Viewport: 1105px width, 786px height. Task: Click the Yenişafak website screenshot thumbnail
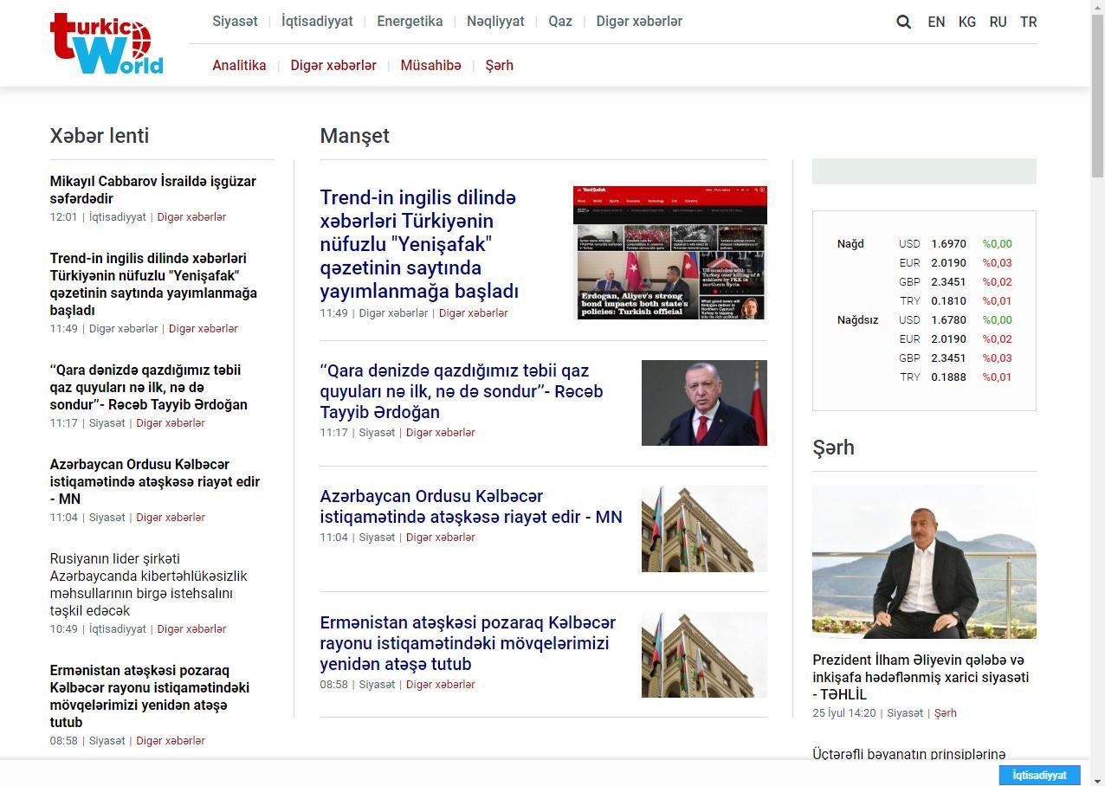coord(670,253)
